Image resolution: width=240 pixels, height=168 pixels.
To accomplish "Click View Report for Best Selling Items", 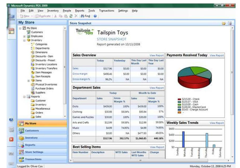I will 157,147.
